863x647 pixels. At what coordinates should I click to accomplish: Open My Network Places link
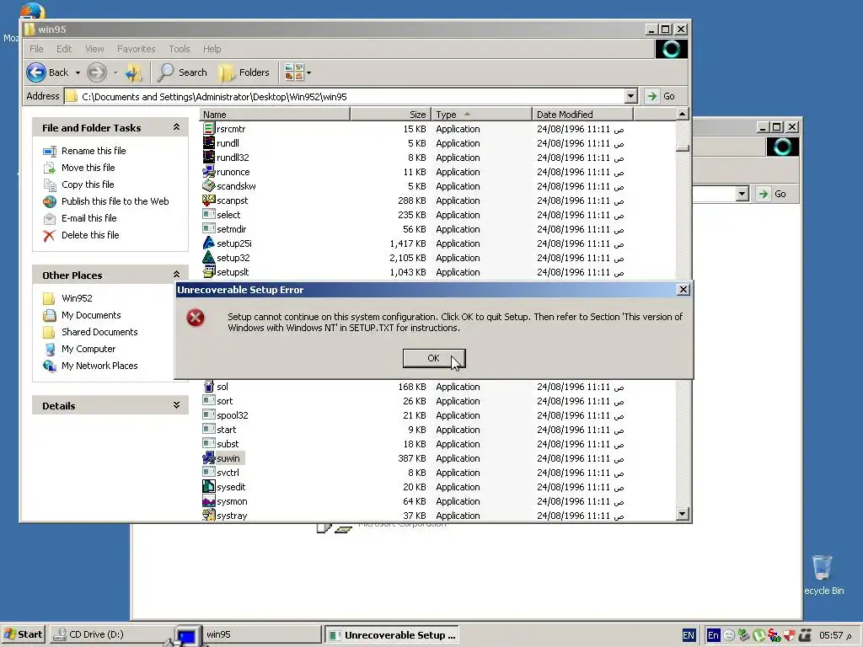[99, 366]
